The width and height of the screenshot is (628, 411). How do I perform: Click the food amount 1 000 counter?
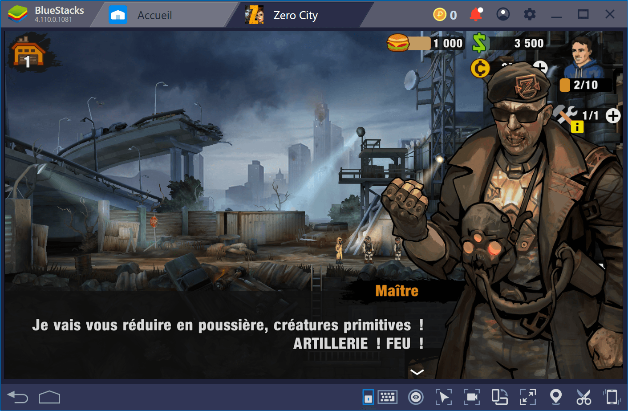coord(448,43)
